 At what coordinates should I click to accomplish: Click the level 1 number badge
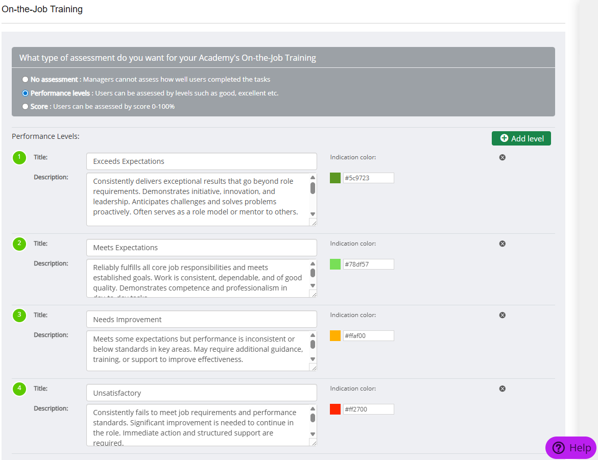point(19,158)
